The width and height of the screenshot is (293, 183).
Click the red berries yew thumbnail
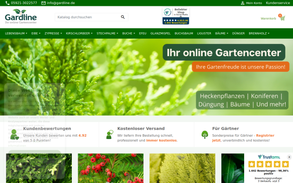(x=111, y=168)
